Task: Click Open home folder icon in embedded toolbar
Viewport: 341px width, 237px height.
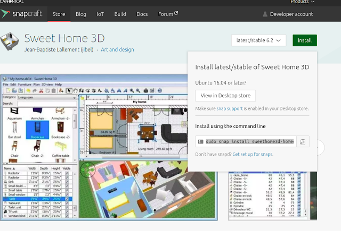Action: pos(14,91)
